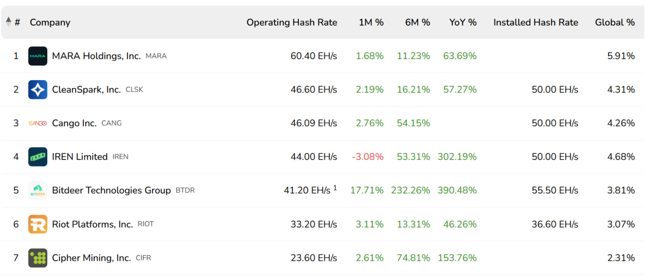Click the 6M % column header
The image size is (645, 276).
click(x=418, y=22)
